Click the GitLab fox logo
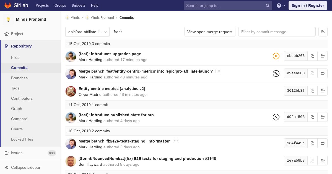The width and height of the screenshot is (332, 174). (x=8, y=6)
